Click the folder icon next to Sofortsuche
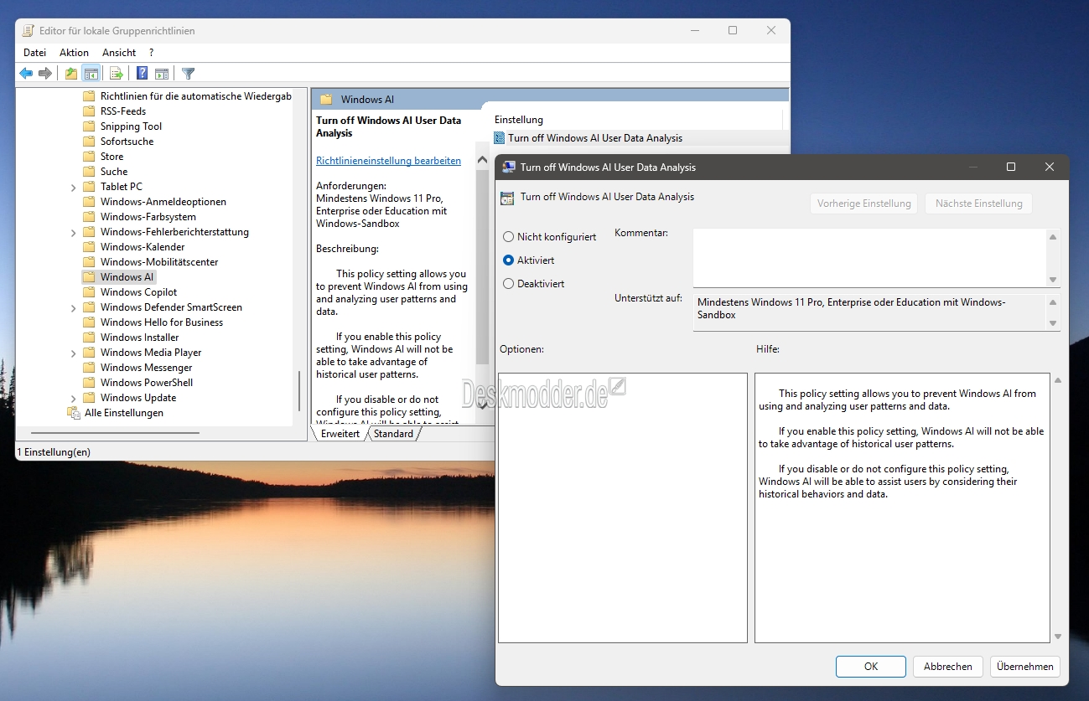 pos(89,142)
